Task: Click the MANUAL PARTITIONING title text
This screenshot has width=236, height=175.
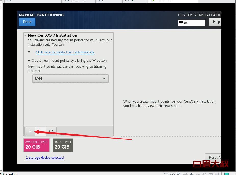Action: (42, 15)
